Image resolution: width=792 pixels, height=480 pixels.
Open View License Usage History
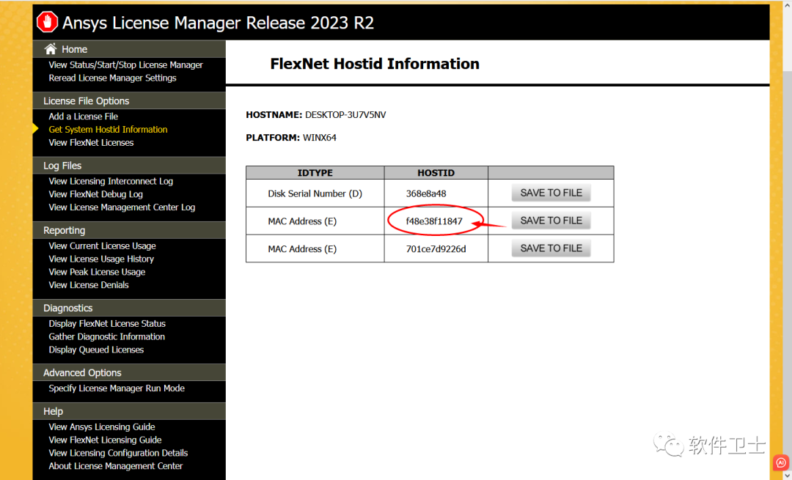(x=101, y=259)
